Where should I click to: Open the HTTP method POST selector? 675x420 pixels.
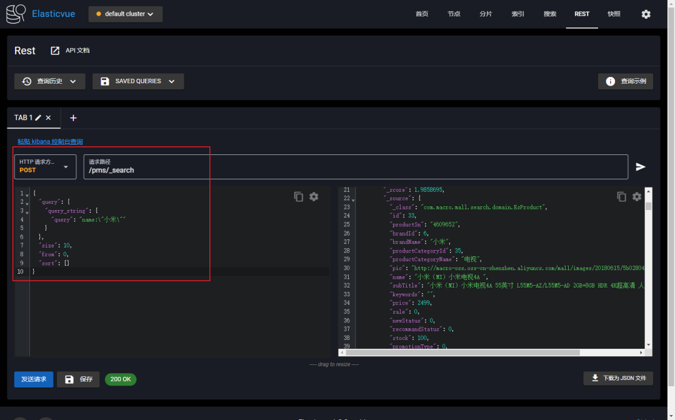pos(45,166)
